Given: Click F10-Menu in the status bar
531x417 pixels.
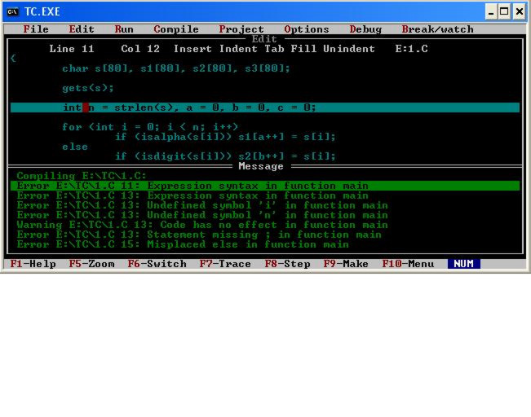Looking at the screenshot, I should point(408,264).
